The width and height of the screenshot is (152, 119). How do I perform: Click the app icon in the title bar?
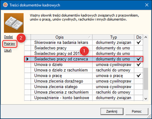pyautogui.click(x=5, y=5)
